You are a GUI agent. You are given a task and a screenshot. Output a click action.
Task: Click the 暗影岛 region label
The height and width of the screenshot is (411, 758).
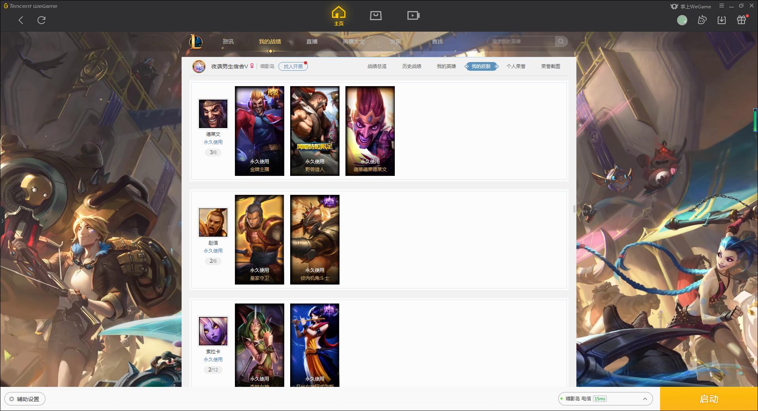point(267,66)
